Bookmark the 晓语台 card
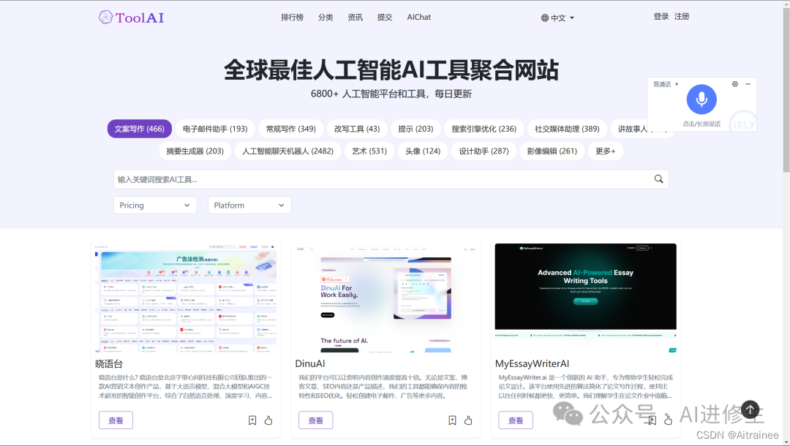Viewport: 790px width, 446px height. pos(252,420)
